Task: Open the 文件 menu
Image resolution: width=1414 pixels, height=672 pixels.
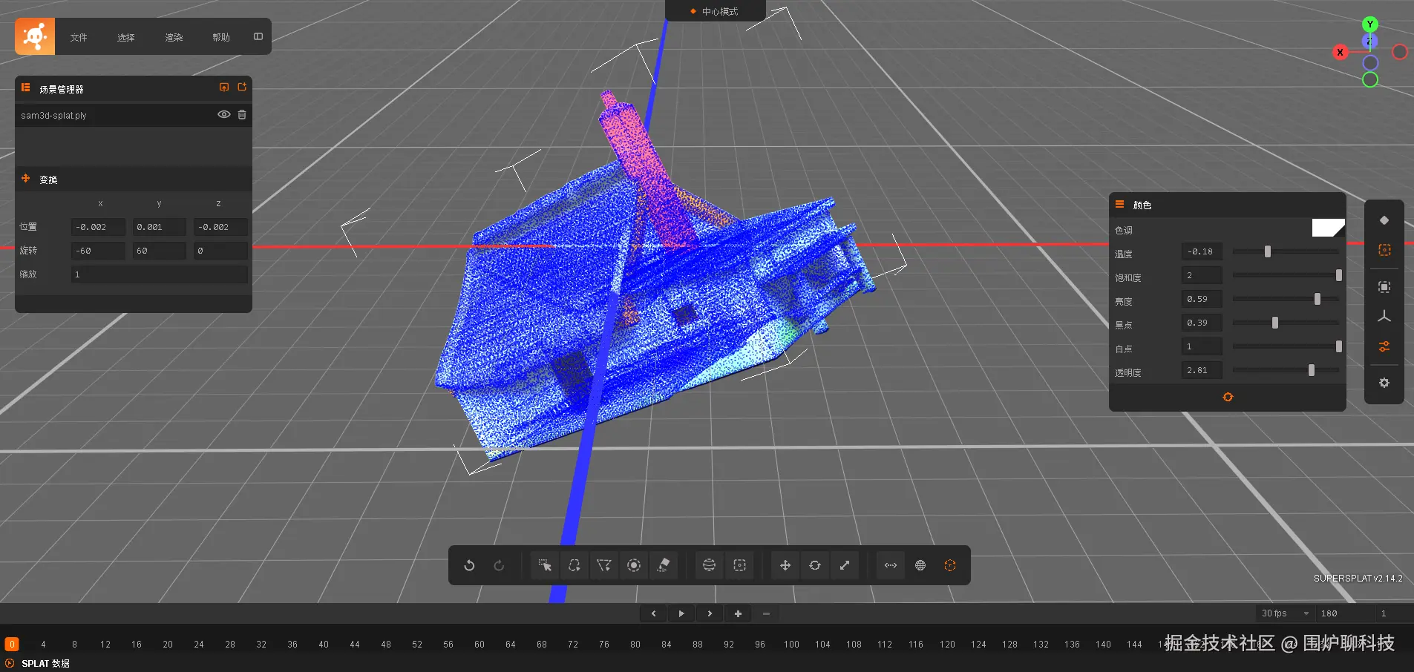Action: [x=79, y=37]
